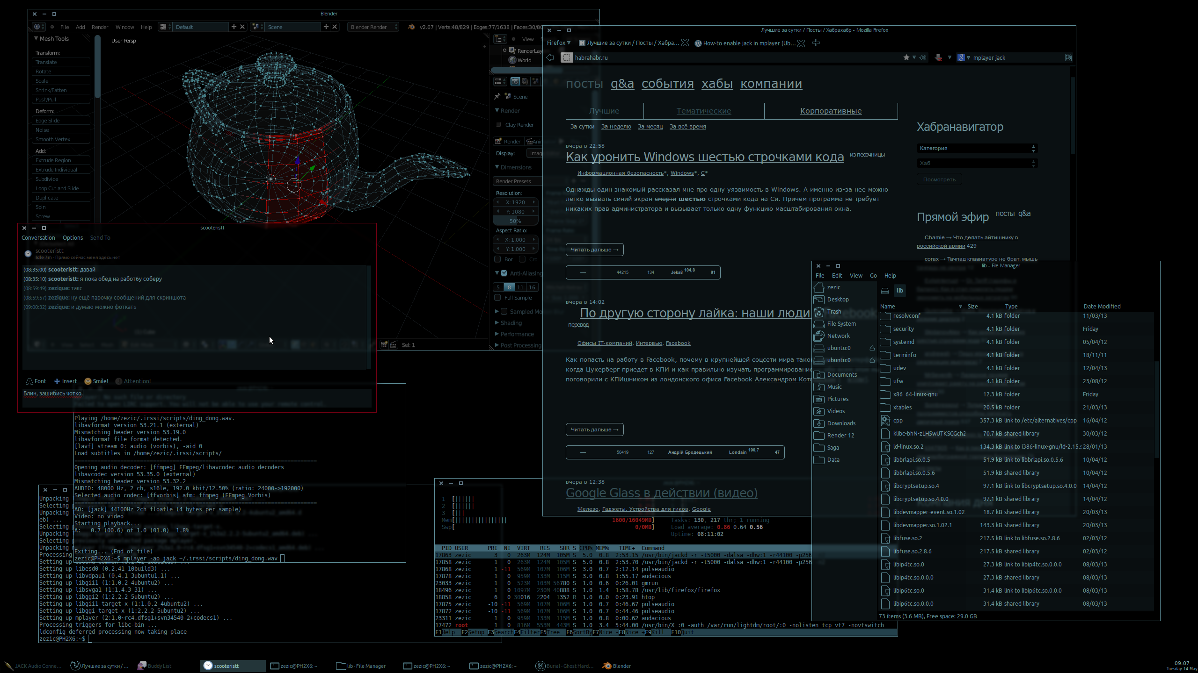
Task: Open Options menu in scooteristt chat
Action: pyautogui.click(x=73, y=238)
